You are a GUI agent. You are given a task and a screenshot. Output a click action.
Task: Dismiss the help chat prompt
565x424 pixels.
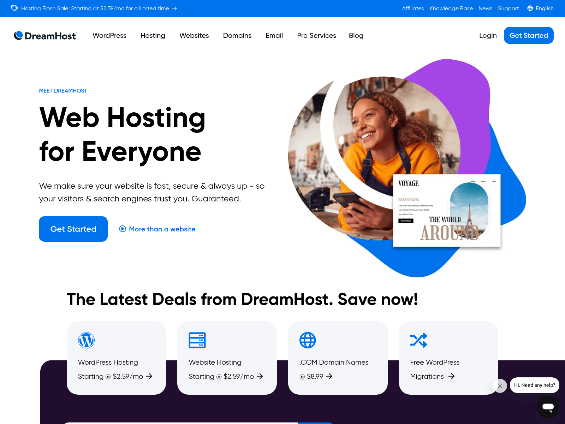[x=500, y=386]
